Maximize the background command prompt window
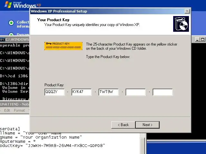The height and width of the screenshot is (154, 206). pos(202,39)
